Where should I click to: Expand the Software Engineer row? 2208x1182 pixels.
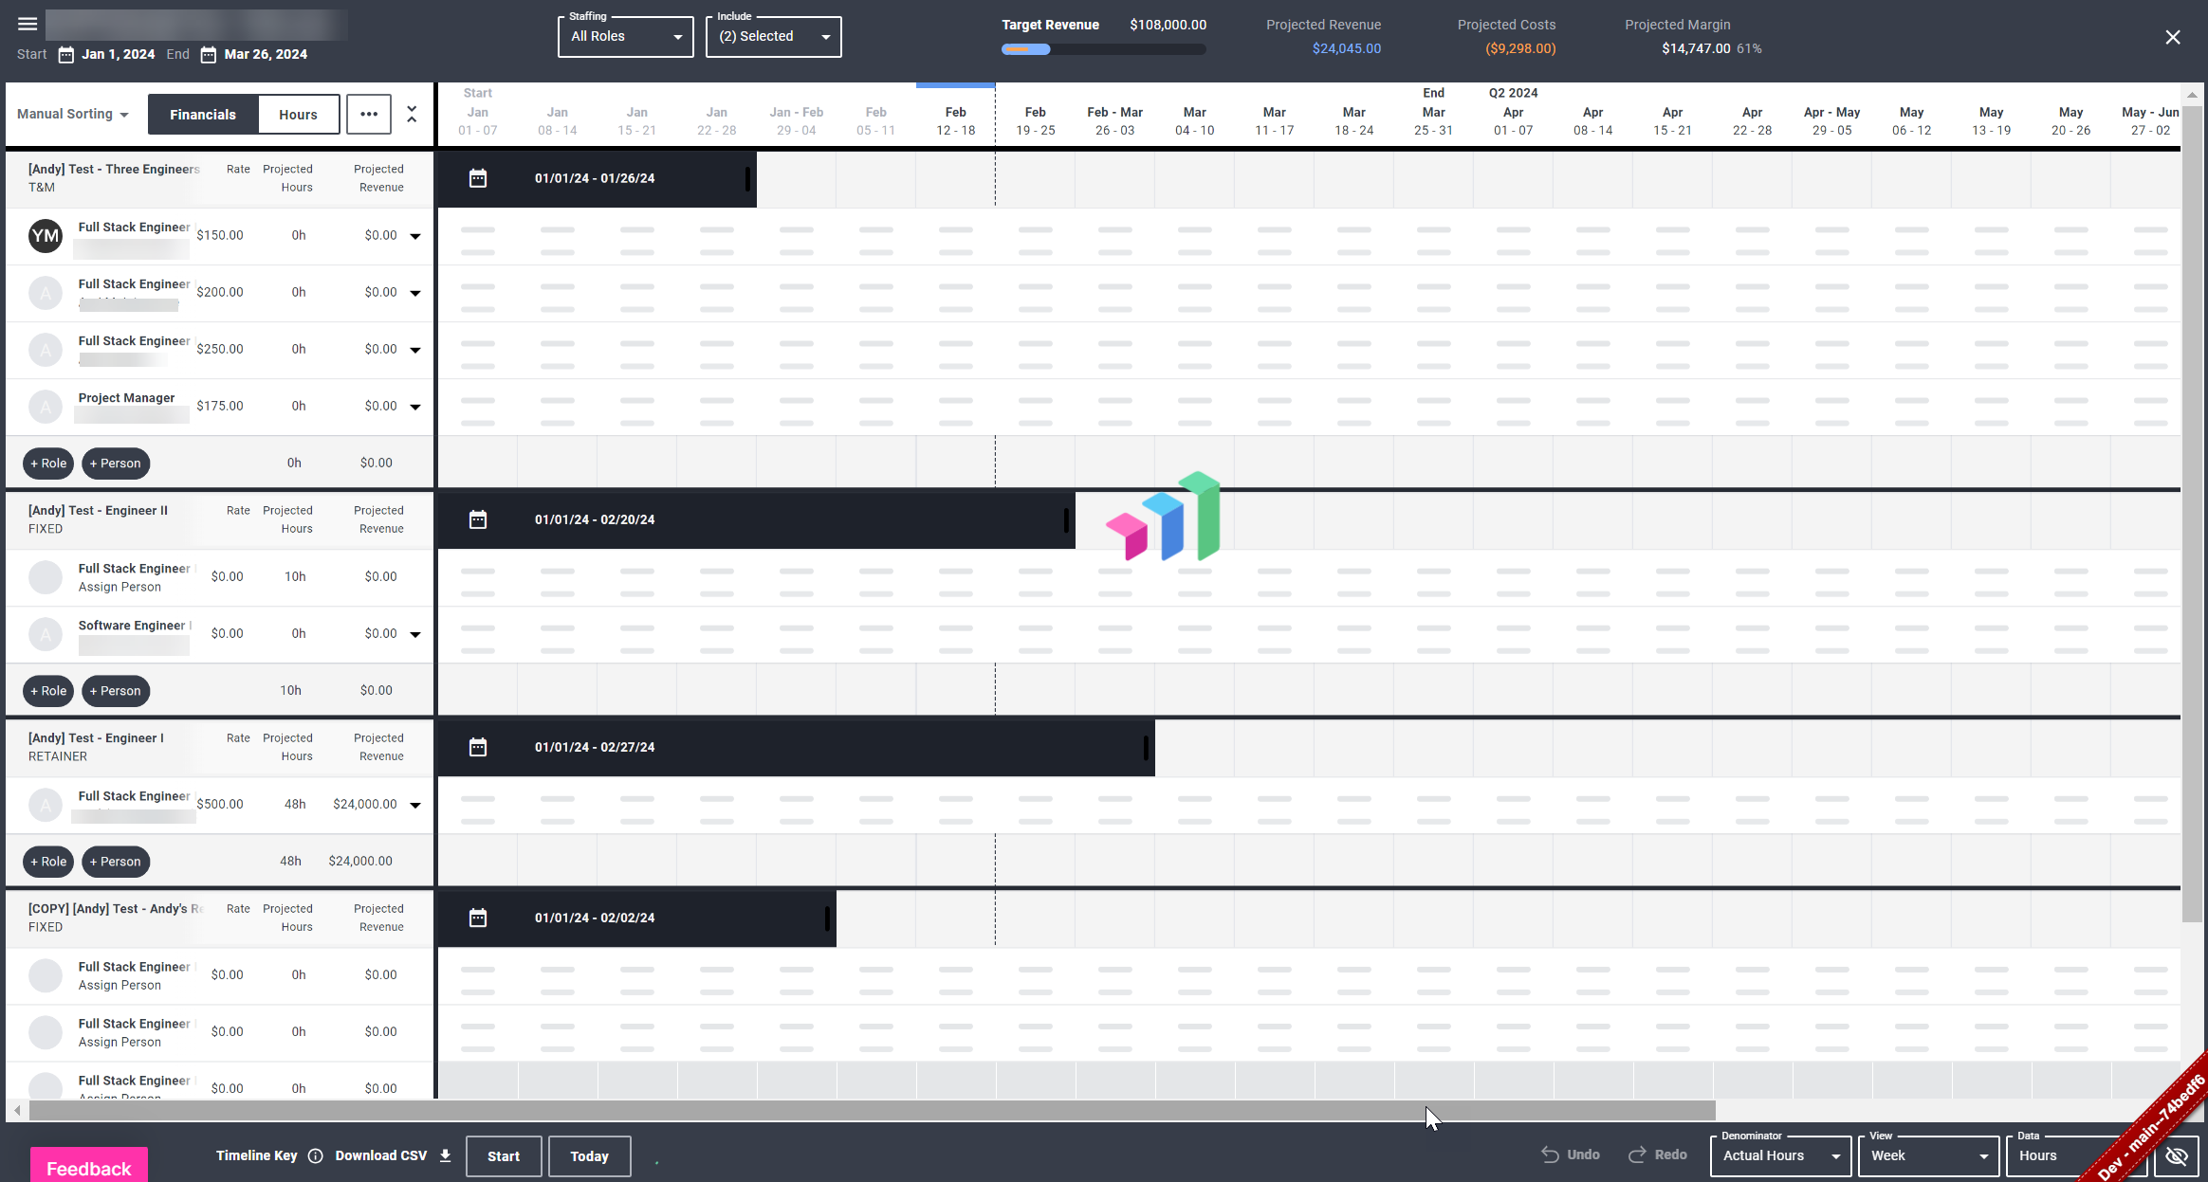point(415,634)
